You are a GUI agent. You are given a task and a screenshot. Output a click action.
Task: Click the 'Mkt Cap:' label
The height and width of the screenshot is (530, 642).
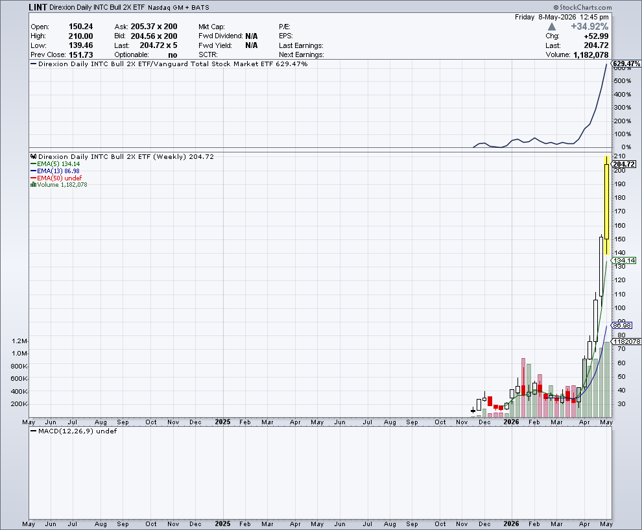211,27
